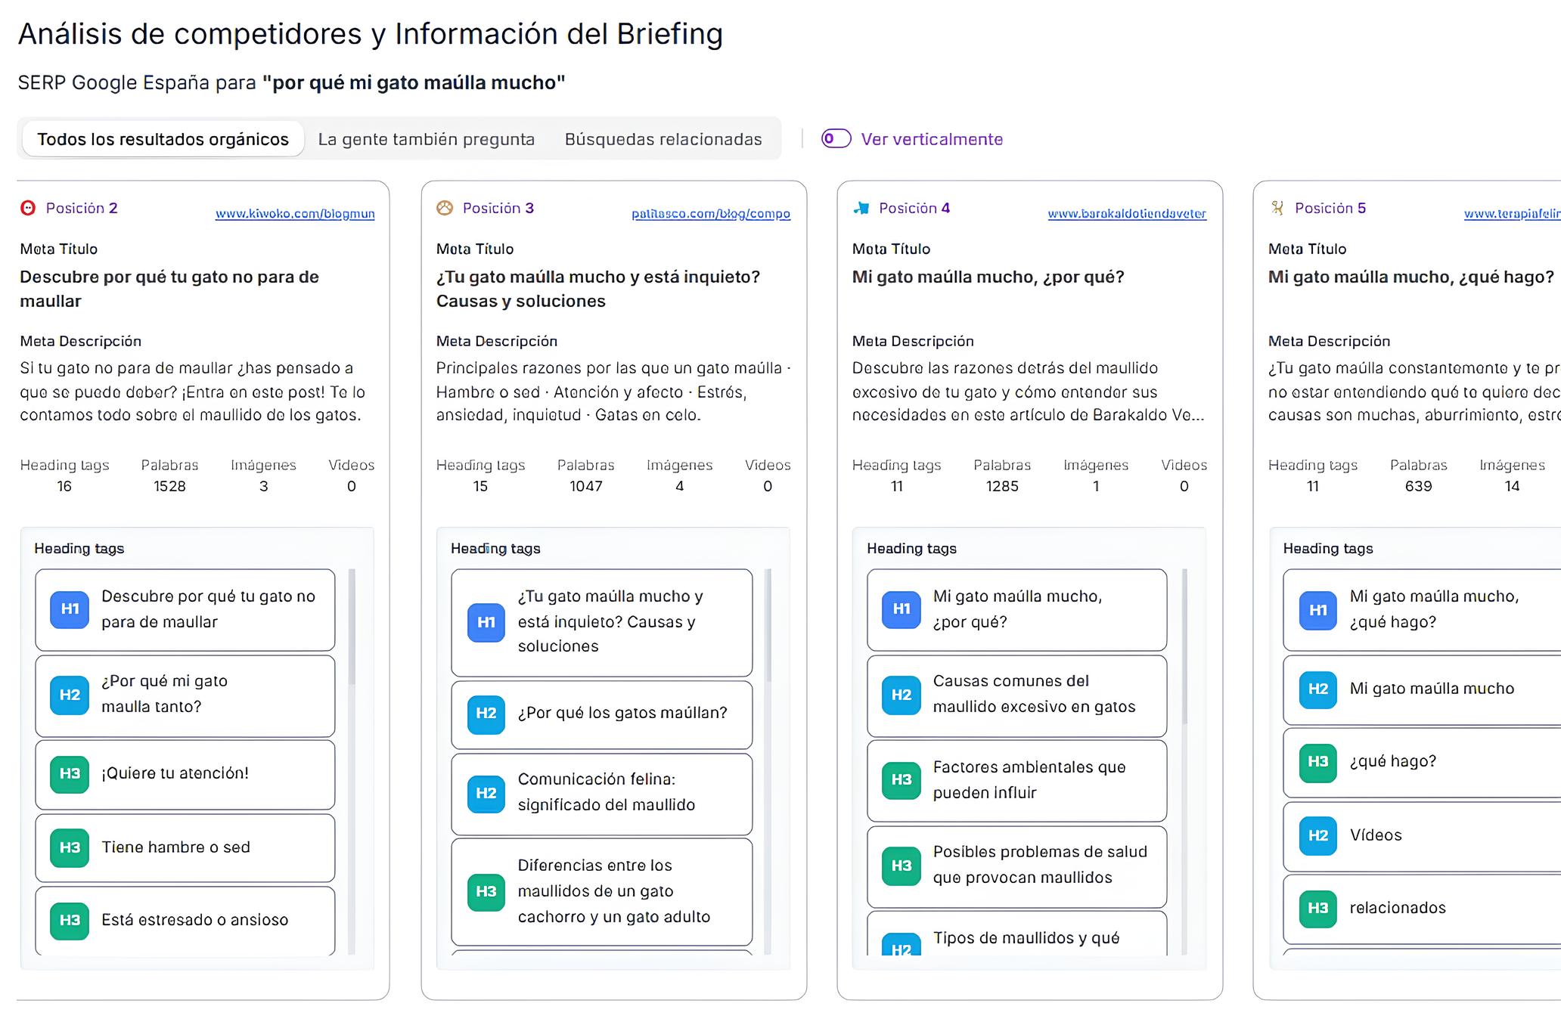Screen dimensions: 1561x1022
Task: Open the www.kiwoko.com/blogmun link
Action: pos(295,214)
